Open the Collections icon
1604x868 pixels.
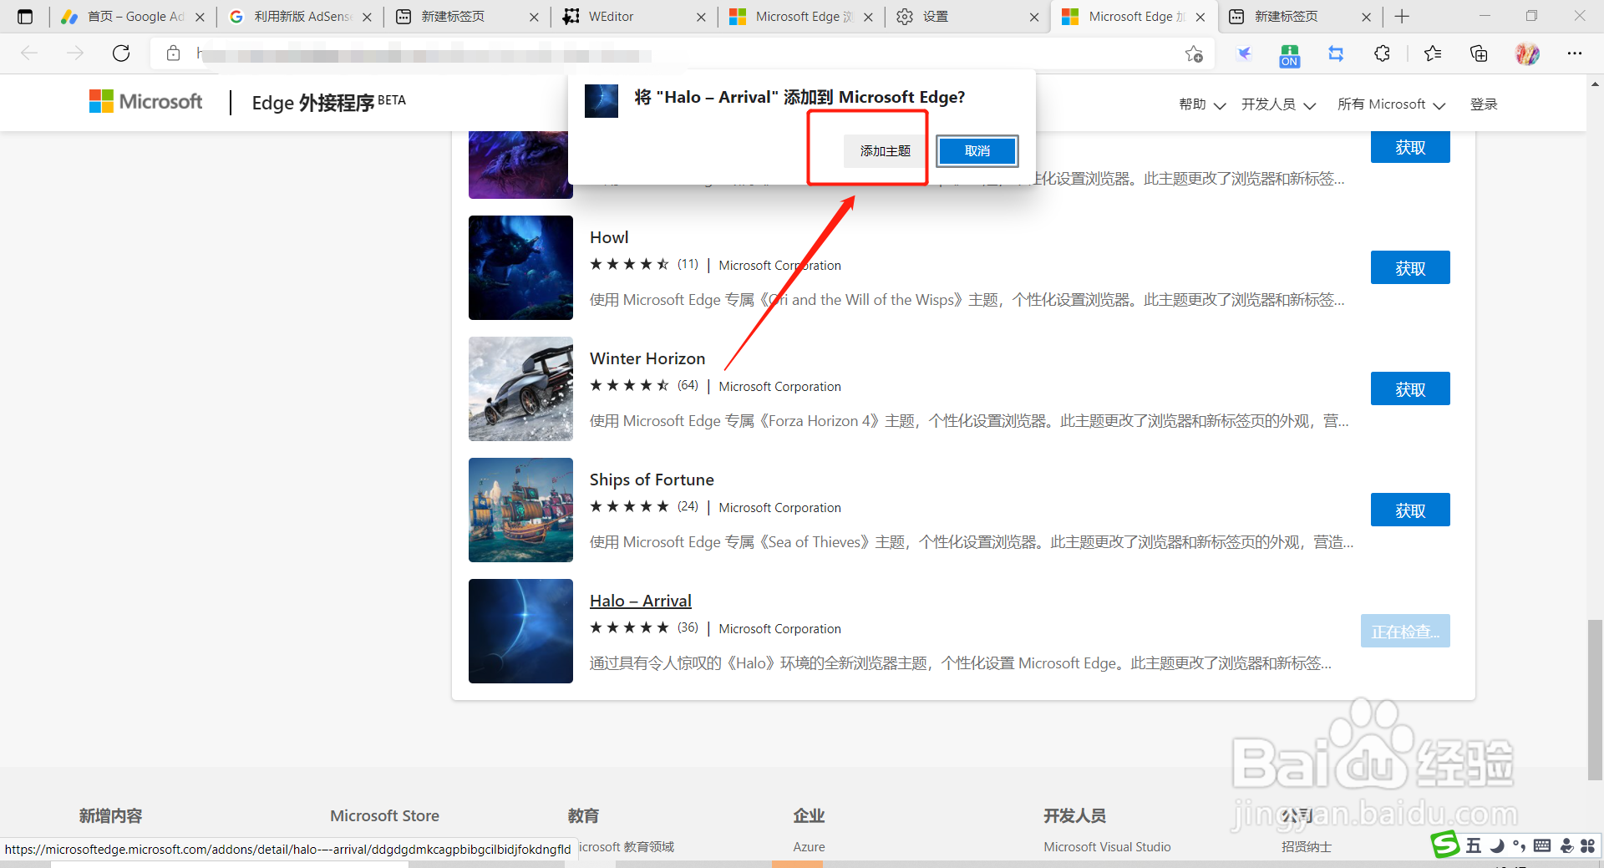click(1479, 53)
